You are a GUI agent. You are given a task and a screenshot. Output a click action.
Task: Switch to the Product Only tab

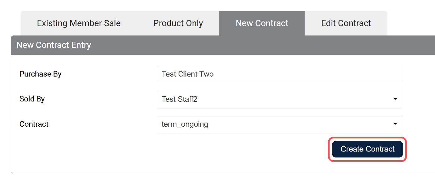click(178, 23)
